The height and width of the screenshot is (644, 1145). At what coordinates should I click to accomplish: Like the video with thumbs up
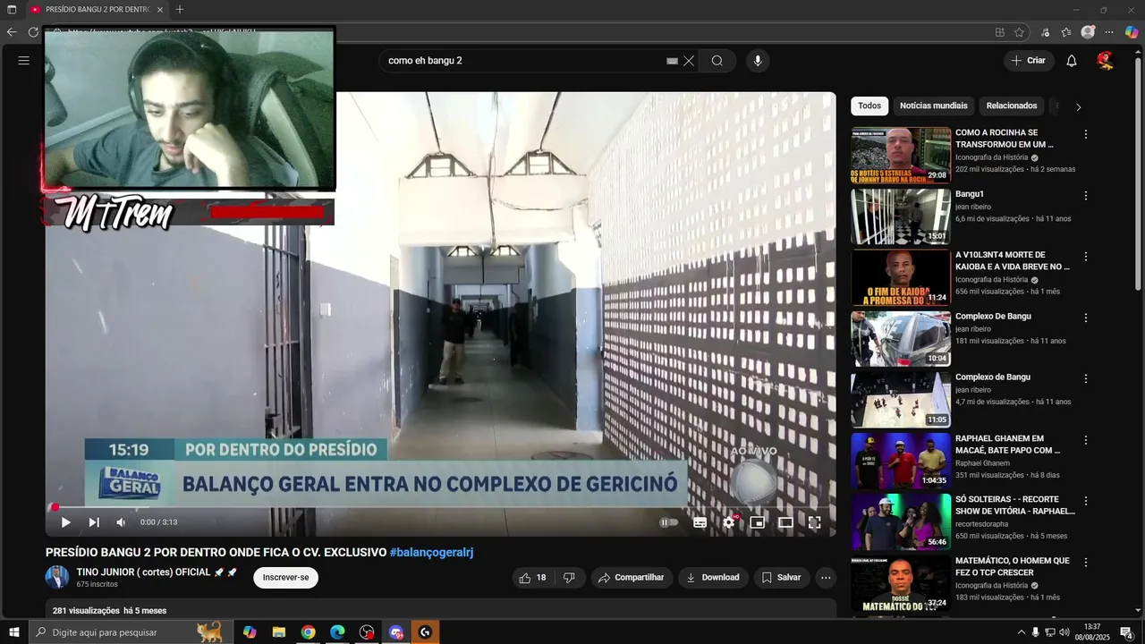[533, 578]
